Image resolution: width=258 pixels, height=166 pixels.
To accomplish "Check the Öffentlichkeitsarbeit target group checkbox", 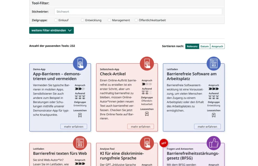I will (x=136, y=20).
